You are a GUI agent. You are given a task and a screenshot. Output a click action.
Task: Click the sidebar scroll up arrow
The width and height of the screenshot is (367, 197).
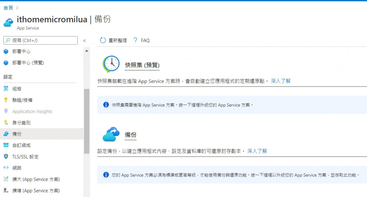click(87, 51)
